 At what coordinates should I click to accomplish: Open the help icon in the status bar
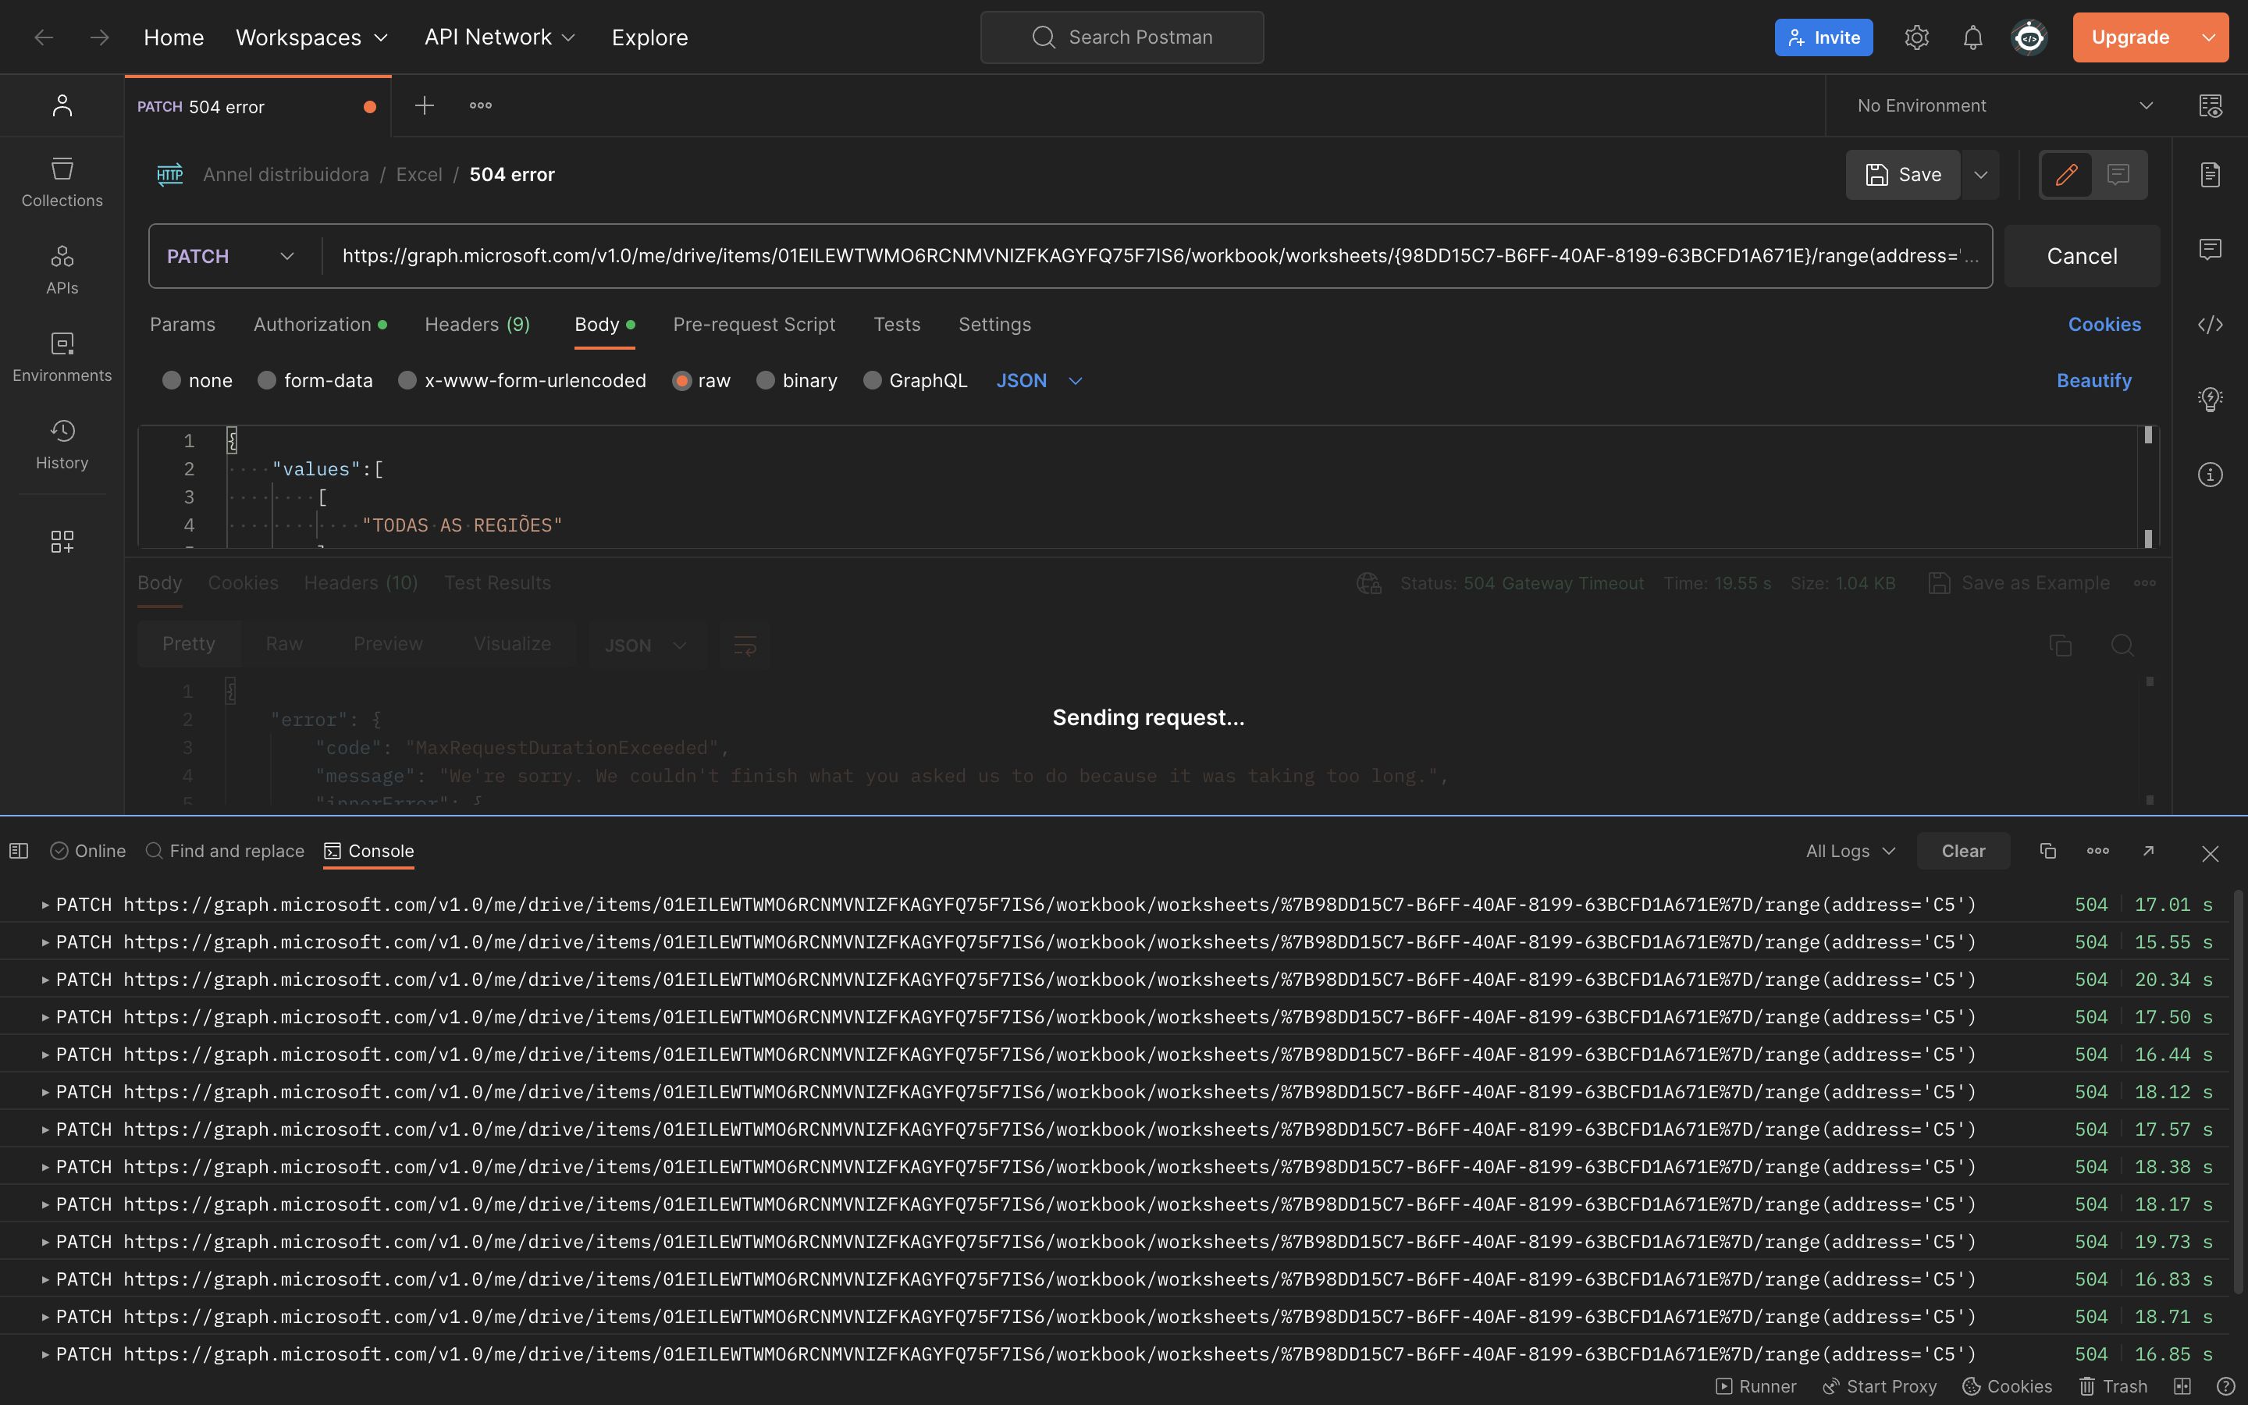click(x=2225, y=1386)
